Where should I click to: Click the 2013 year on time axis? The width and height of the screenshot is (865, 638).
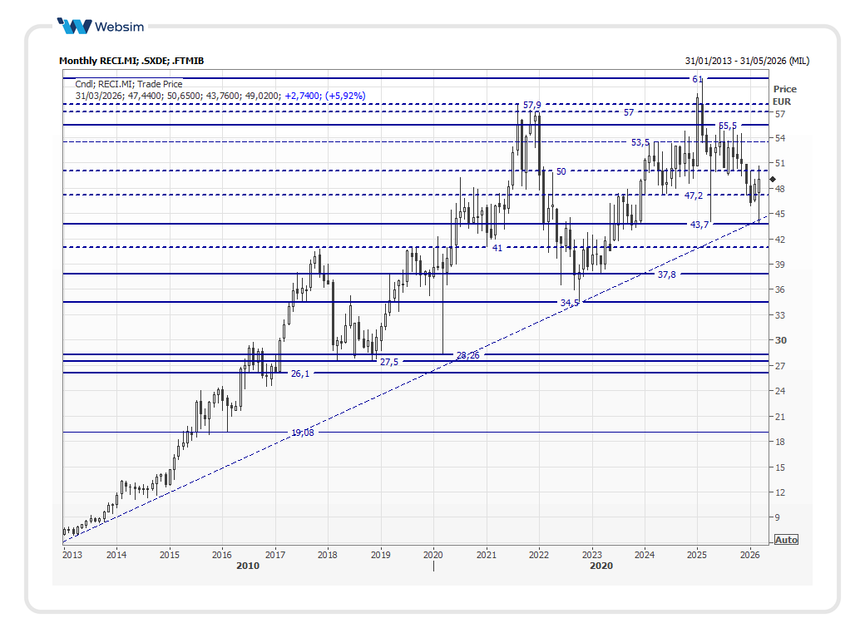73,554
